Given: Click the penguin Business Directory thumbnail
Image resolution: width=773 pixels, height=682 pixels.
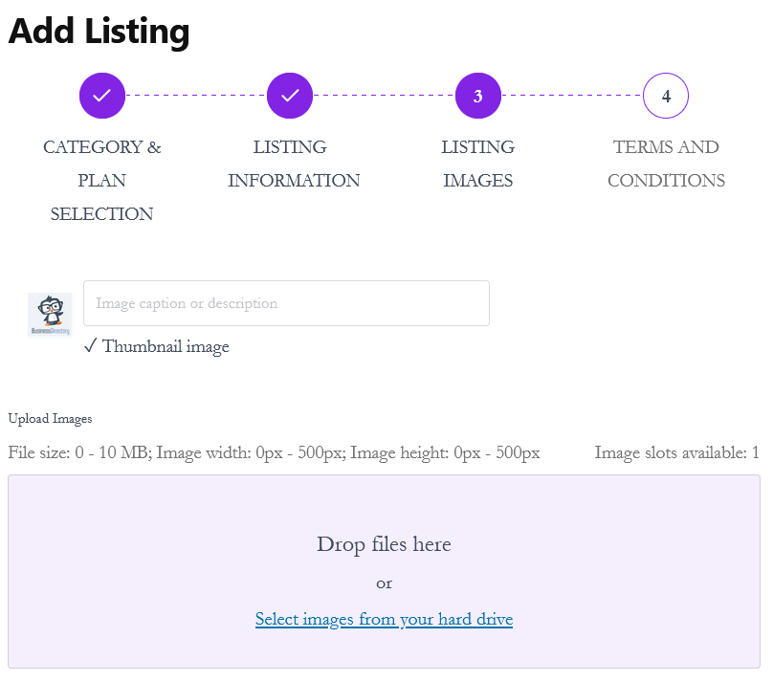Looking at the screenshot, I should [50, 315].
